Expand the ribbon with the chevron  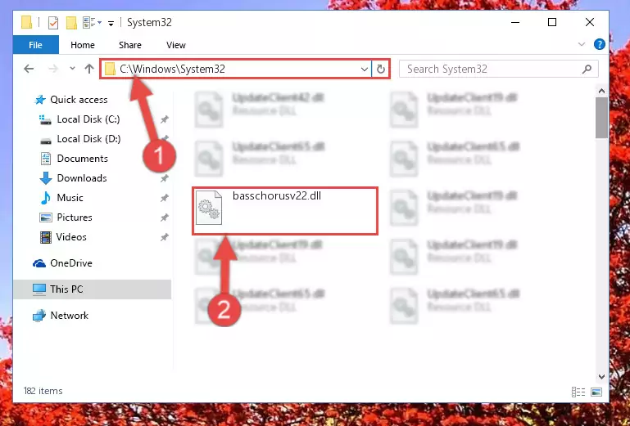[582, 44]
